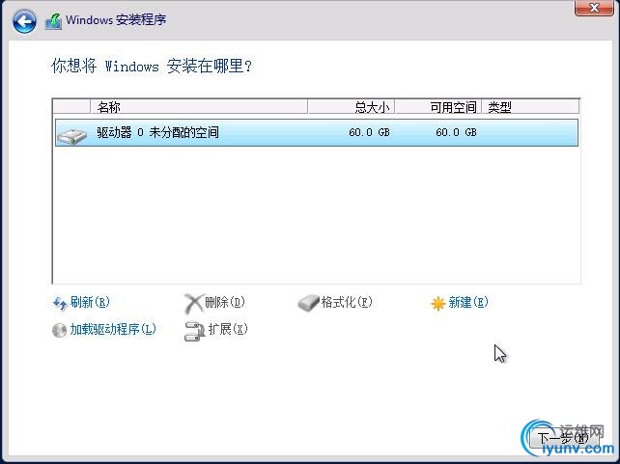
Task: Select 驱动器 0 未分配的空间 row
Action: point(317,133)
